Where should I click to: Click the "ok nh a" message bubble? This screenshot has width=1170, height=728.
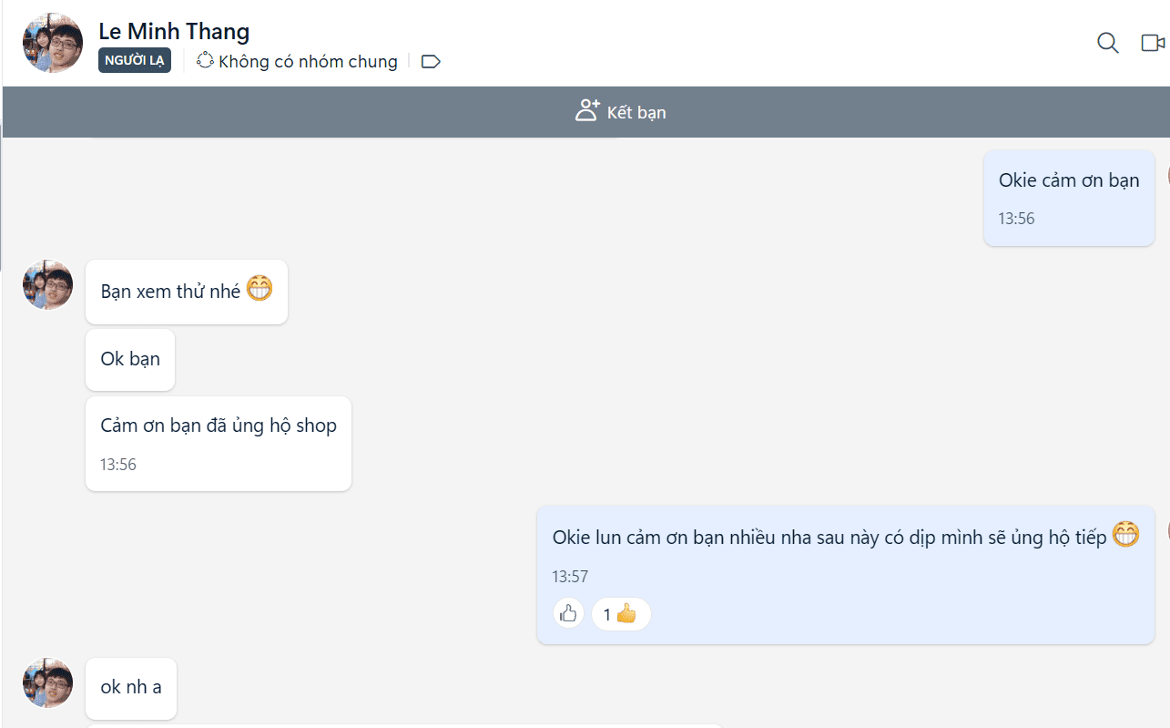pyautogui.click(x=131, y=687)
